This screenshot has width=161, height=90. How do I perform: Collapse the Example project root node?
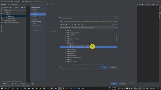click(3, 10)
